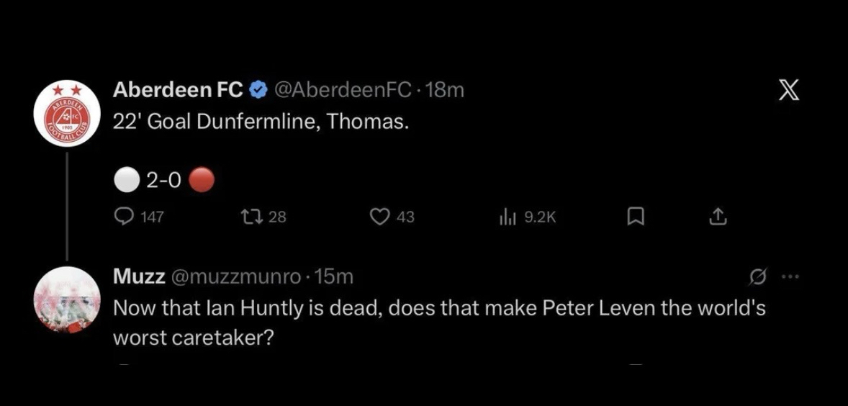Open the Aberdeen FC profile picture

pos(68,115)
